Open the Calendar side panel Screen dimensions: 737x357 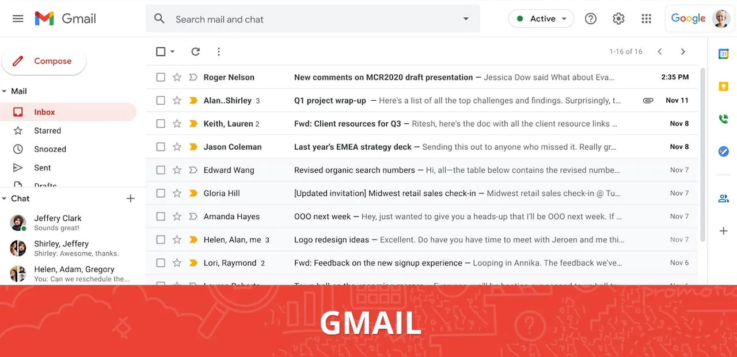[724, 54]
